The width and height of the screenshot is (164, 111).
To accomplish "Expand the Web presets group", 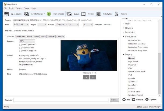I will tap(123, 24).
